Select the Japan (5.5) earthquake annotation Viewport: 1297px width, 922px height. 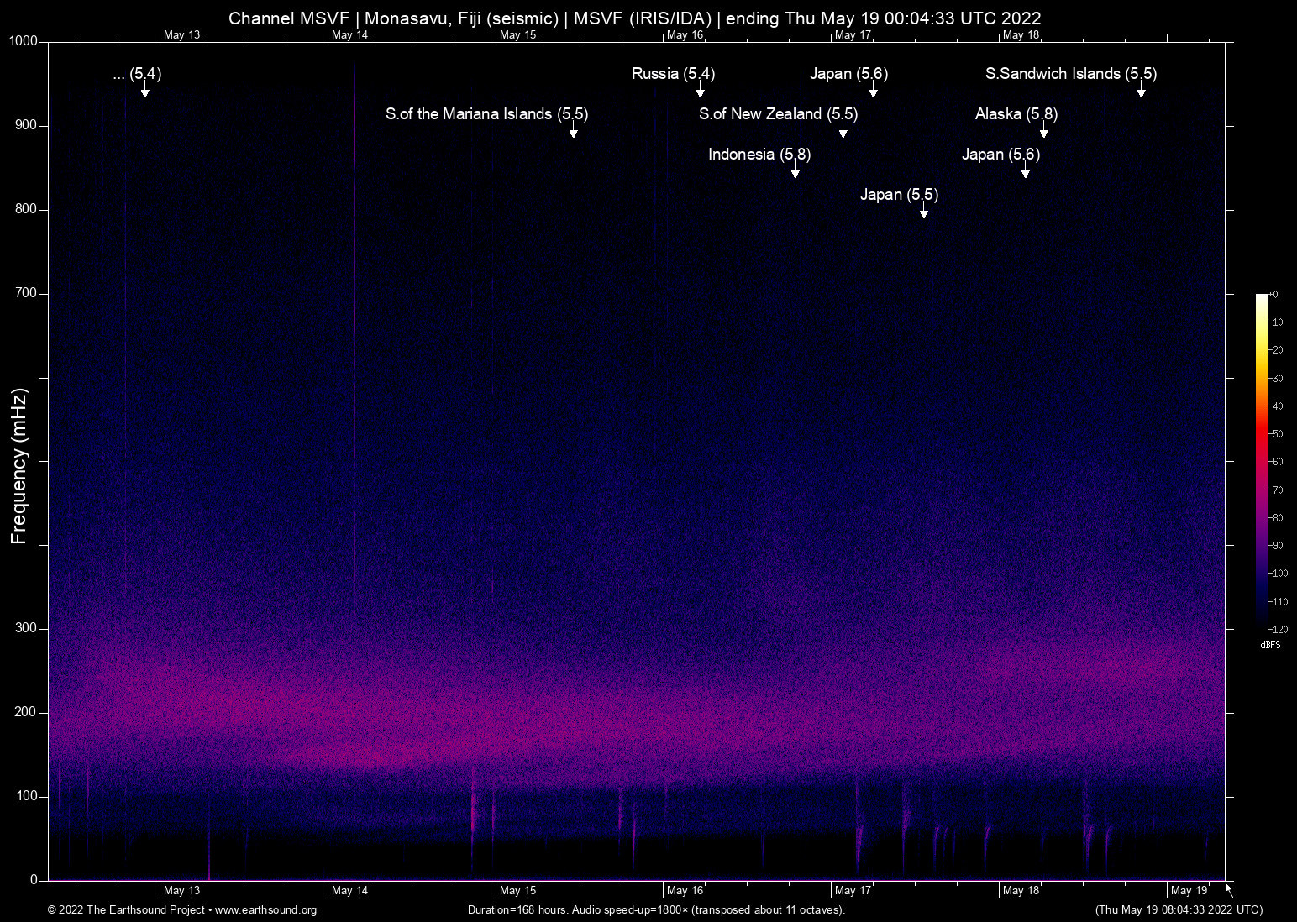click(898, 195)
